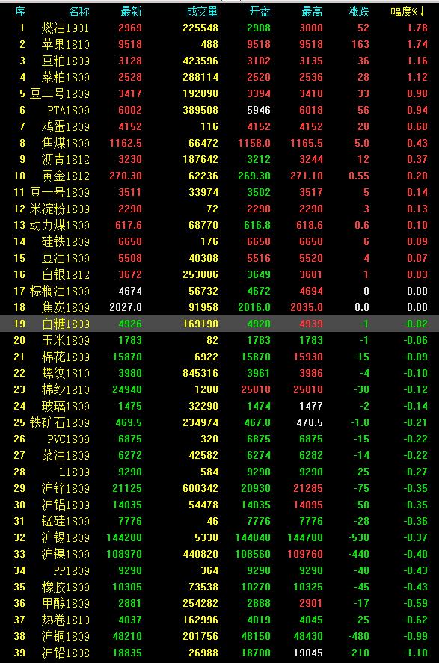Select the highlighted 白糖1809 row

point(220,324)
